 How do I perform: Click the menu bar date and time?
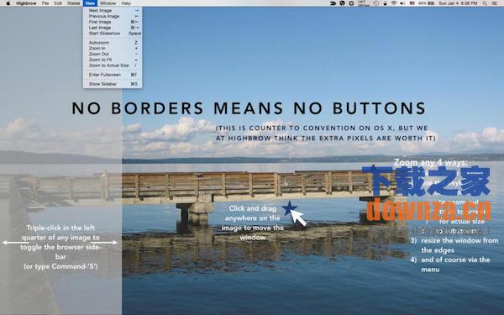click(x=458, y=3)
